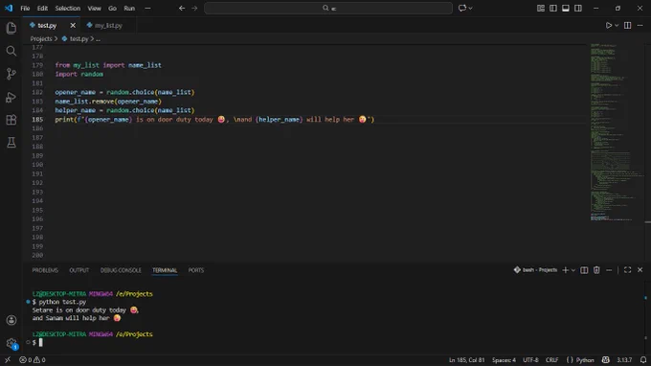
Task: Open the Selection menu
Action: coord(68,9)
